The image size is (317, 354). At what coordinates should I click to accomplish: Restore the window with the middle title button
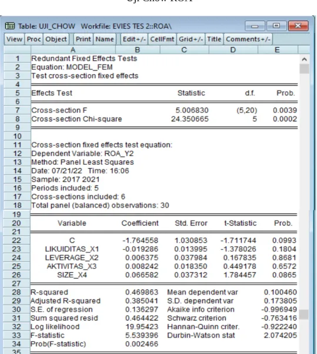click(276, 26)
